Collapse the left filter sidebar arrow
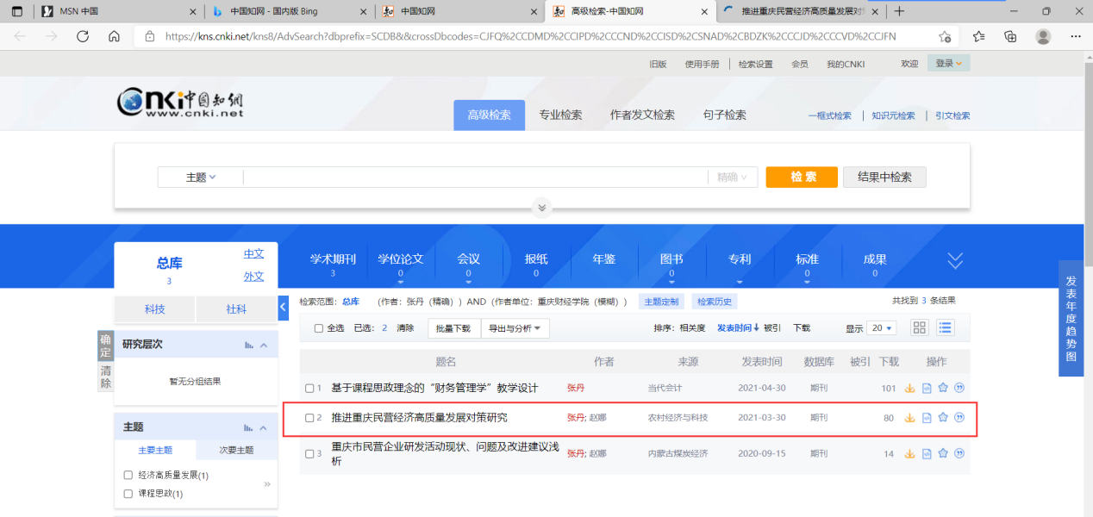 283,308
